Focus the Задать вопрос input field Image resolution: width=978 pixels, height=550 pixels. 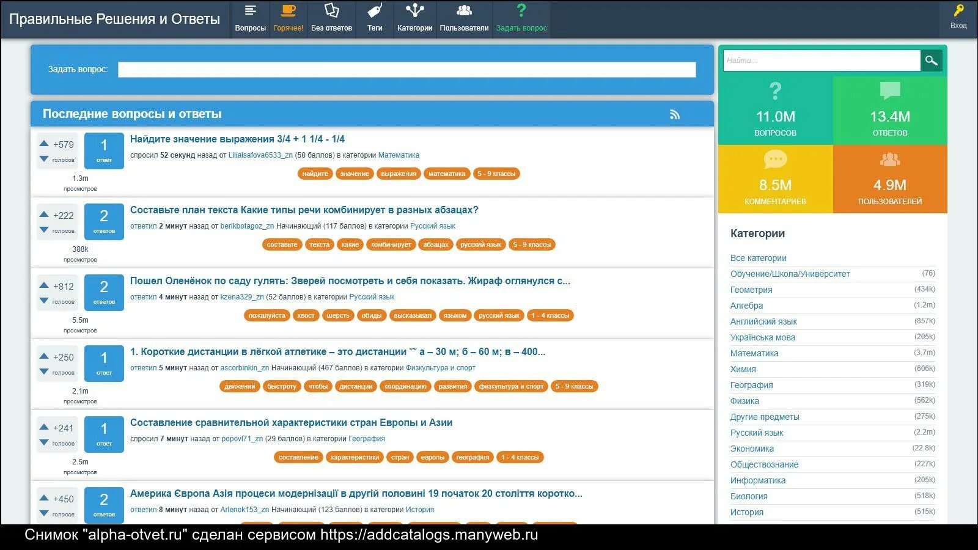[x=406, y=70]
